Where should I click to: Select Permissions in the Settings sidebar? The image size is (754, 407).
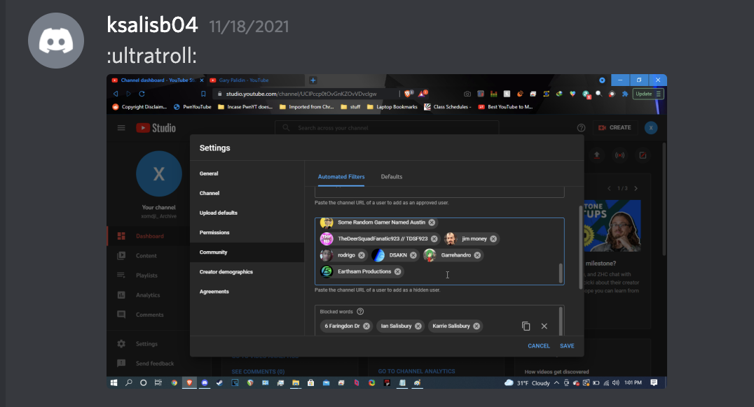tap(214, 232)
